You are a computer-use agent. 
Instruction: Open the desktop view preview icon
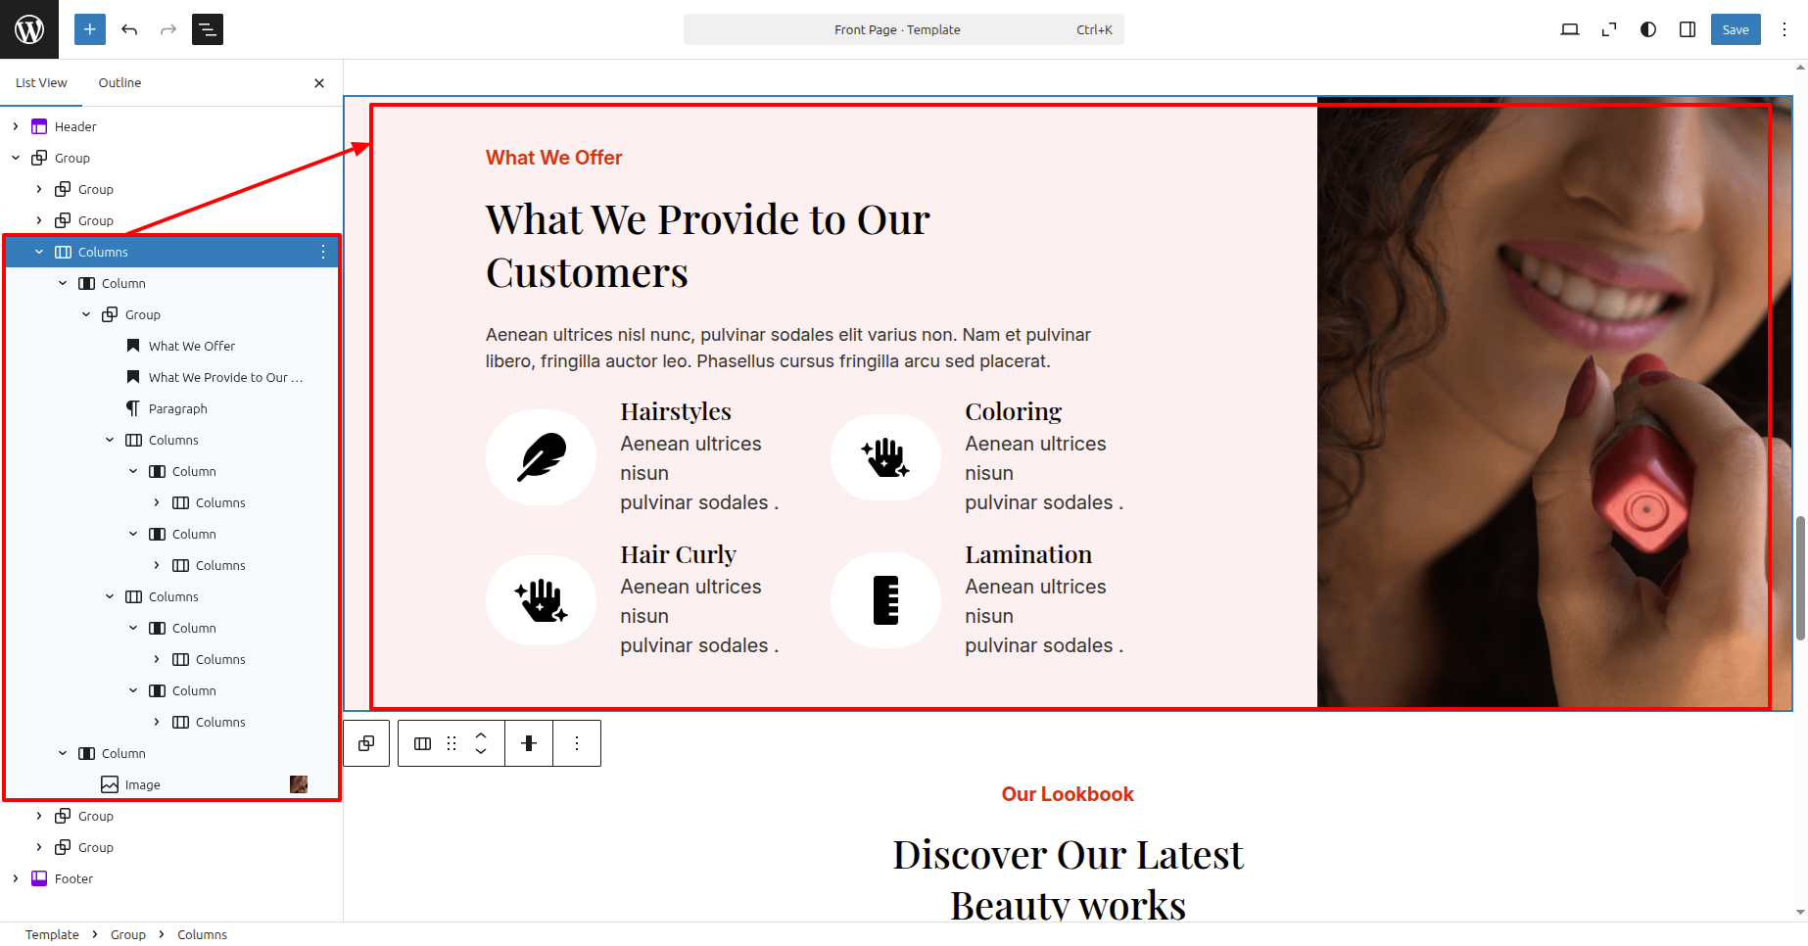coord(1570,29)
